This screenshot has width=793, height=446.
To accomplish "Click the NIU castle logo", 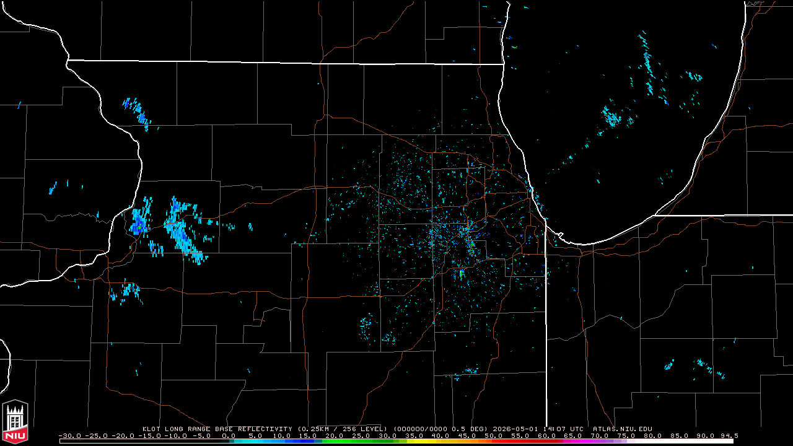I will [x=15, y=421].
